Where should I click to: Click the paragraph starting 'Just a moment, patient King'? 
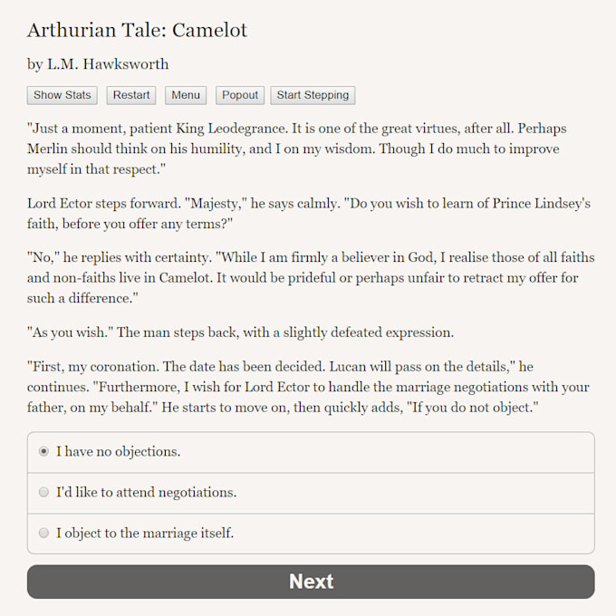[297, 149]
